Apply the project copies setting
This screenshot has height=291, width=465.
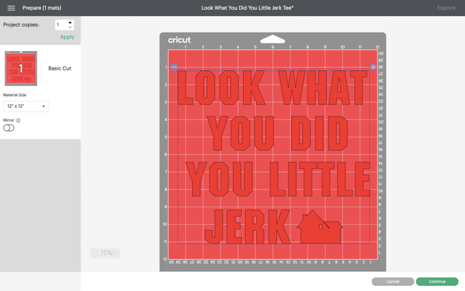pyautogui.click(x=67, y=37)
